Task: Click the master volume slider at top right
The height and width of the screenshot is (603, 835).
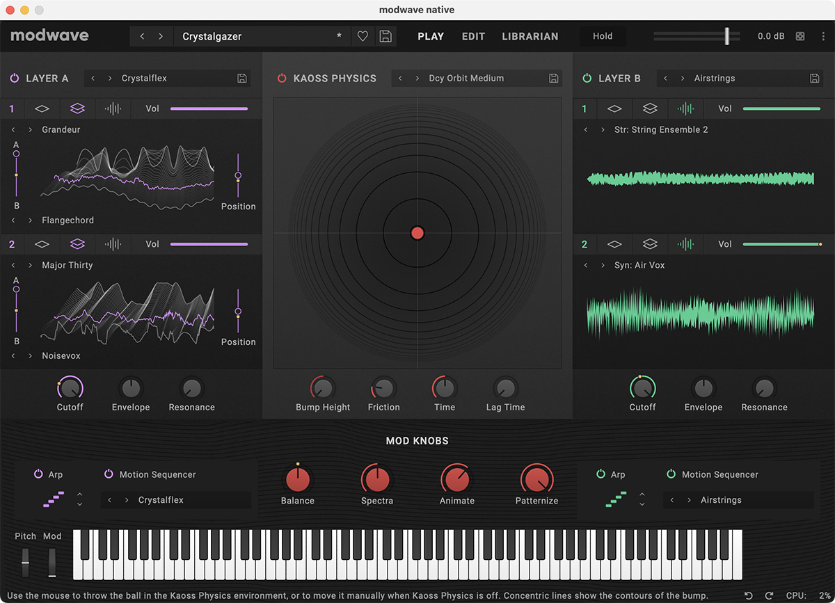Action: click(x=726, y=36)
